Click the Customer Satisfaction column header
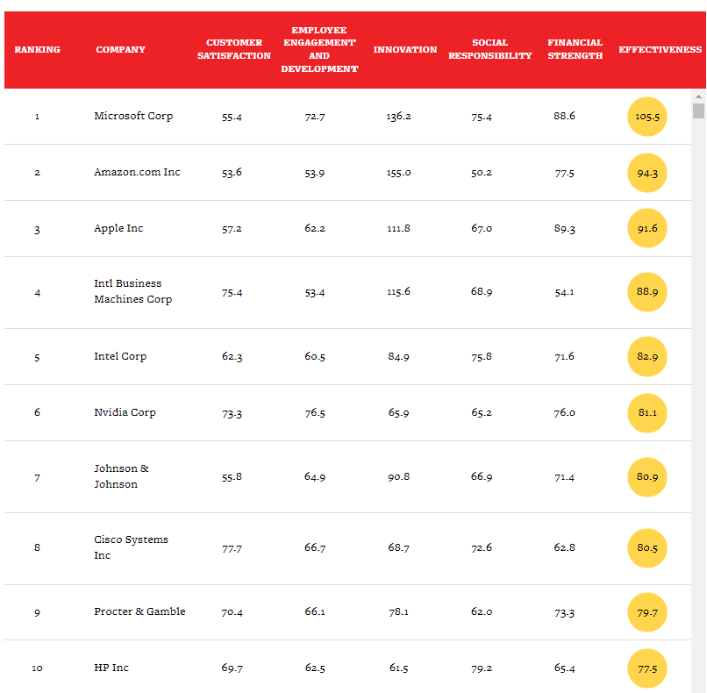This screenshot has height=693, width=707. (x=234, y=49)
